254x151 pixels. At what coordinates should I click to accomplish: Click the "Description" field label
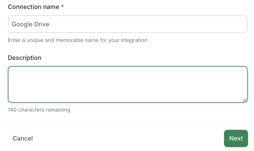pyautogui.click(x=25, y=58)
